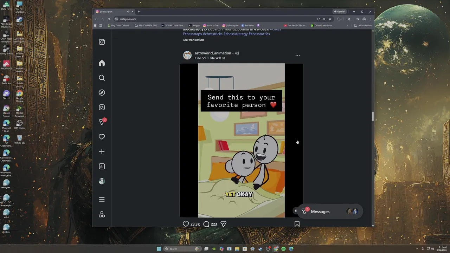Mute the Instagram tab audio icon

(128, 12)
